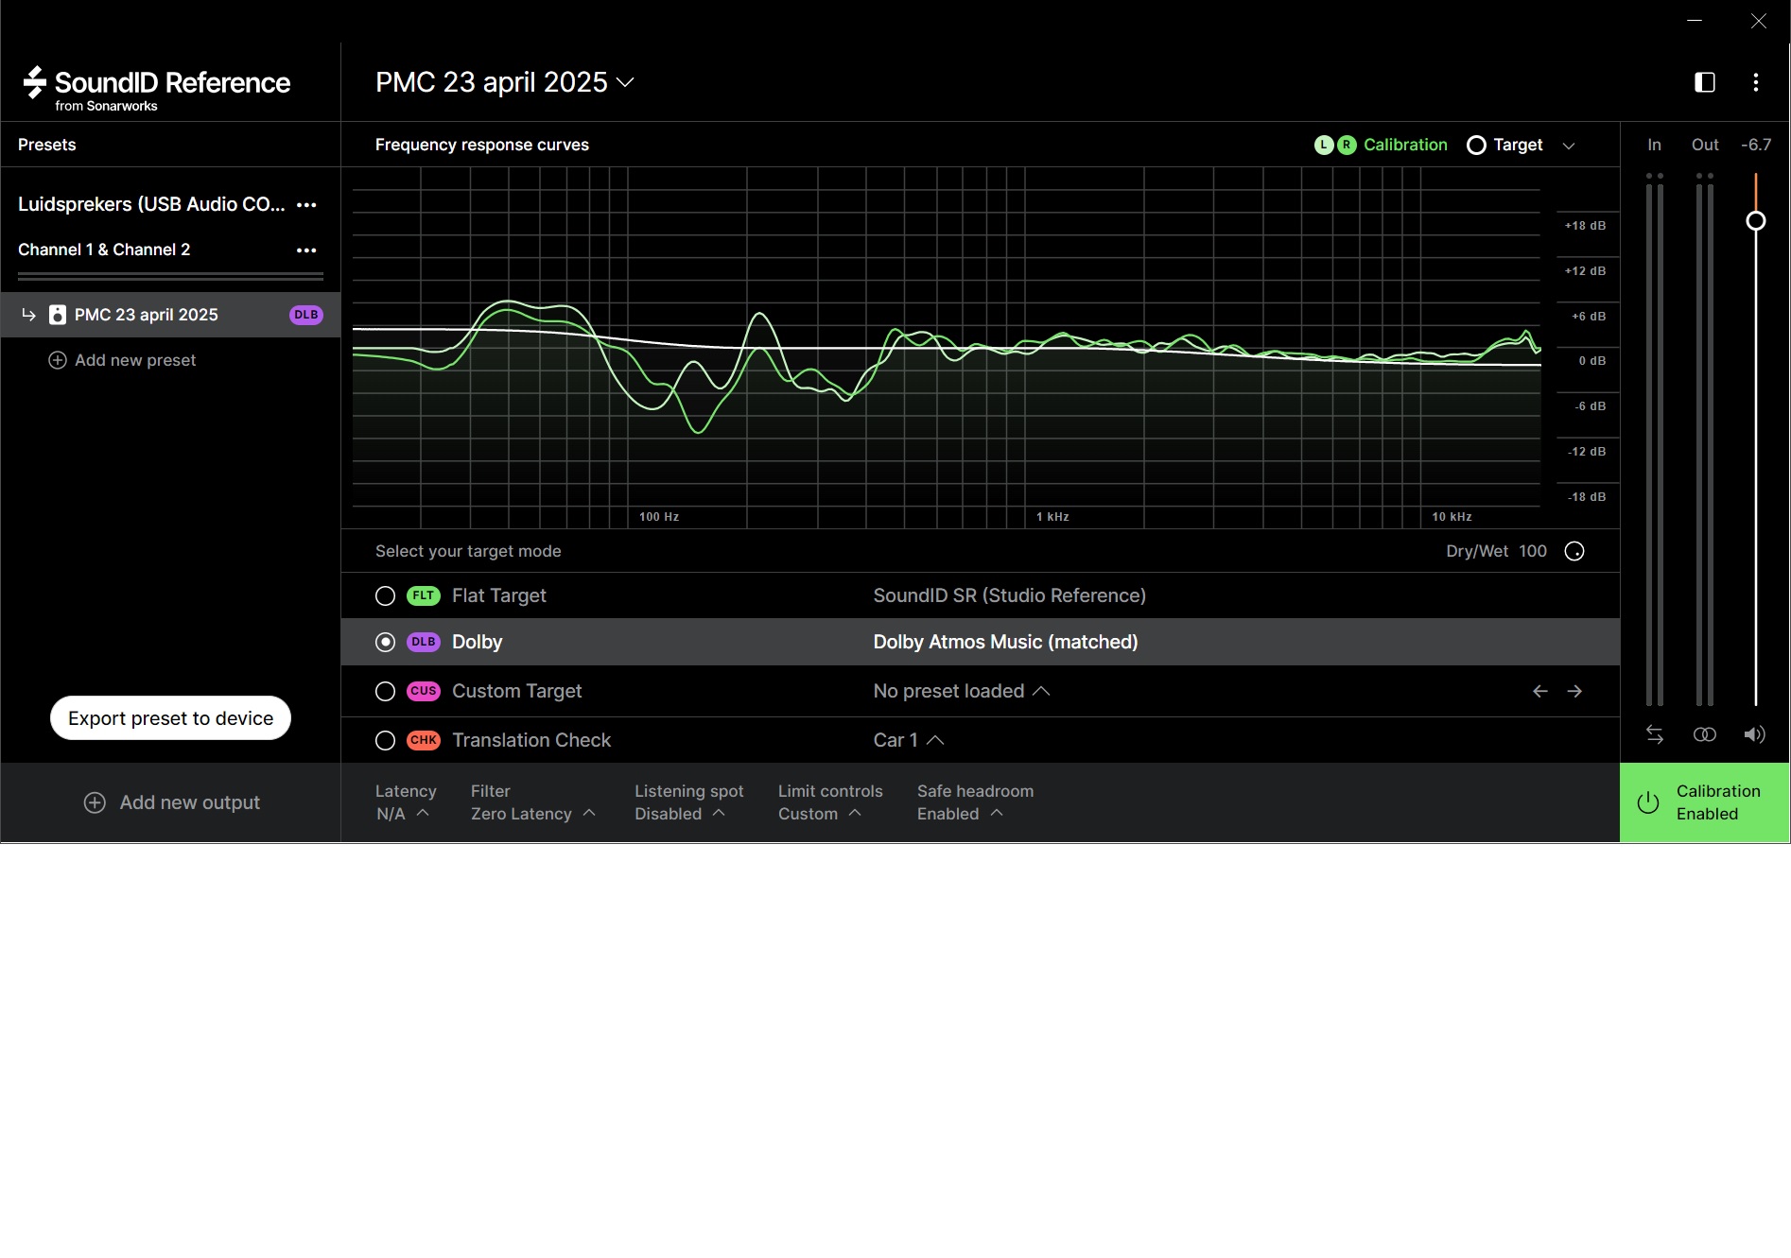The height and width of the screenshot is (1258, 1791).
Task: Open Channel 1 & Channel 2 options menu
Action: (x=306, y=250)
